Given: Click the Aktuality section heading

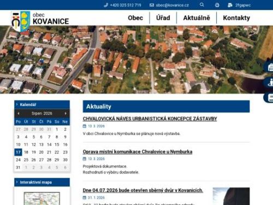Looking at the screenshot, I should [99, 107].
